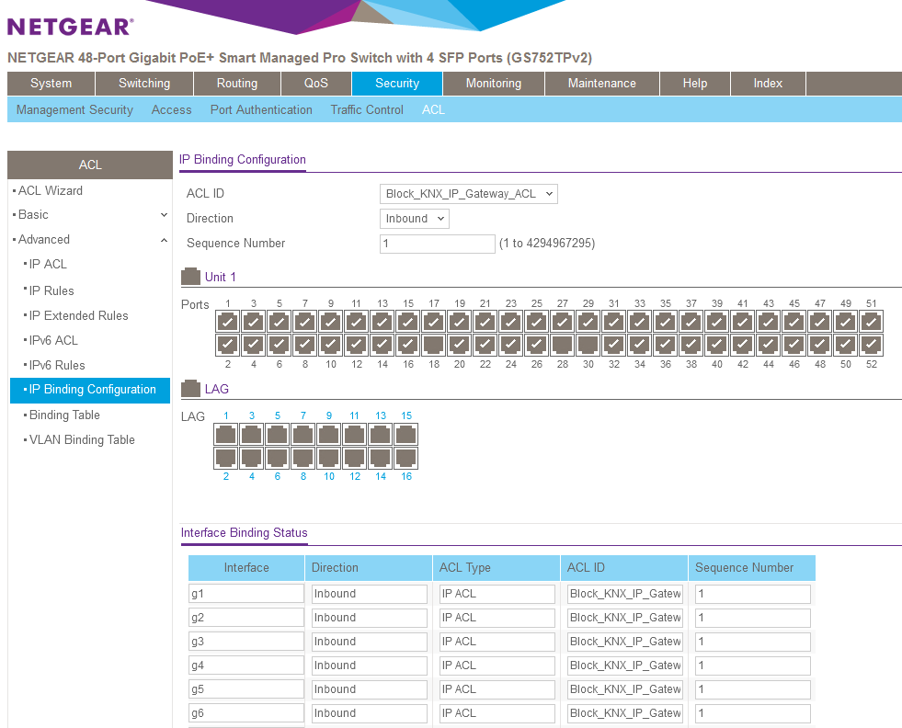Select LAG port 6 icon
902x728 pixels.
point(278,459)
